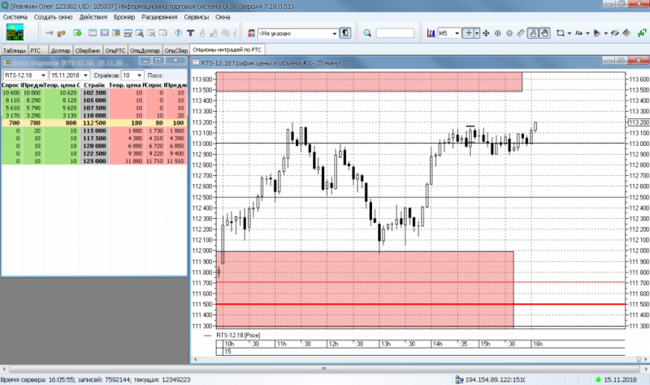650x385 pixels.
Task: Click the person button right of client combo
Action: click(x=344, y=33)
